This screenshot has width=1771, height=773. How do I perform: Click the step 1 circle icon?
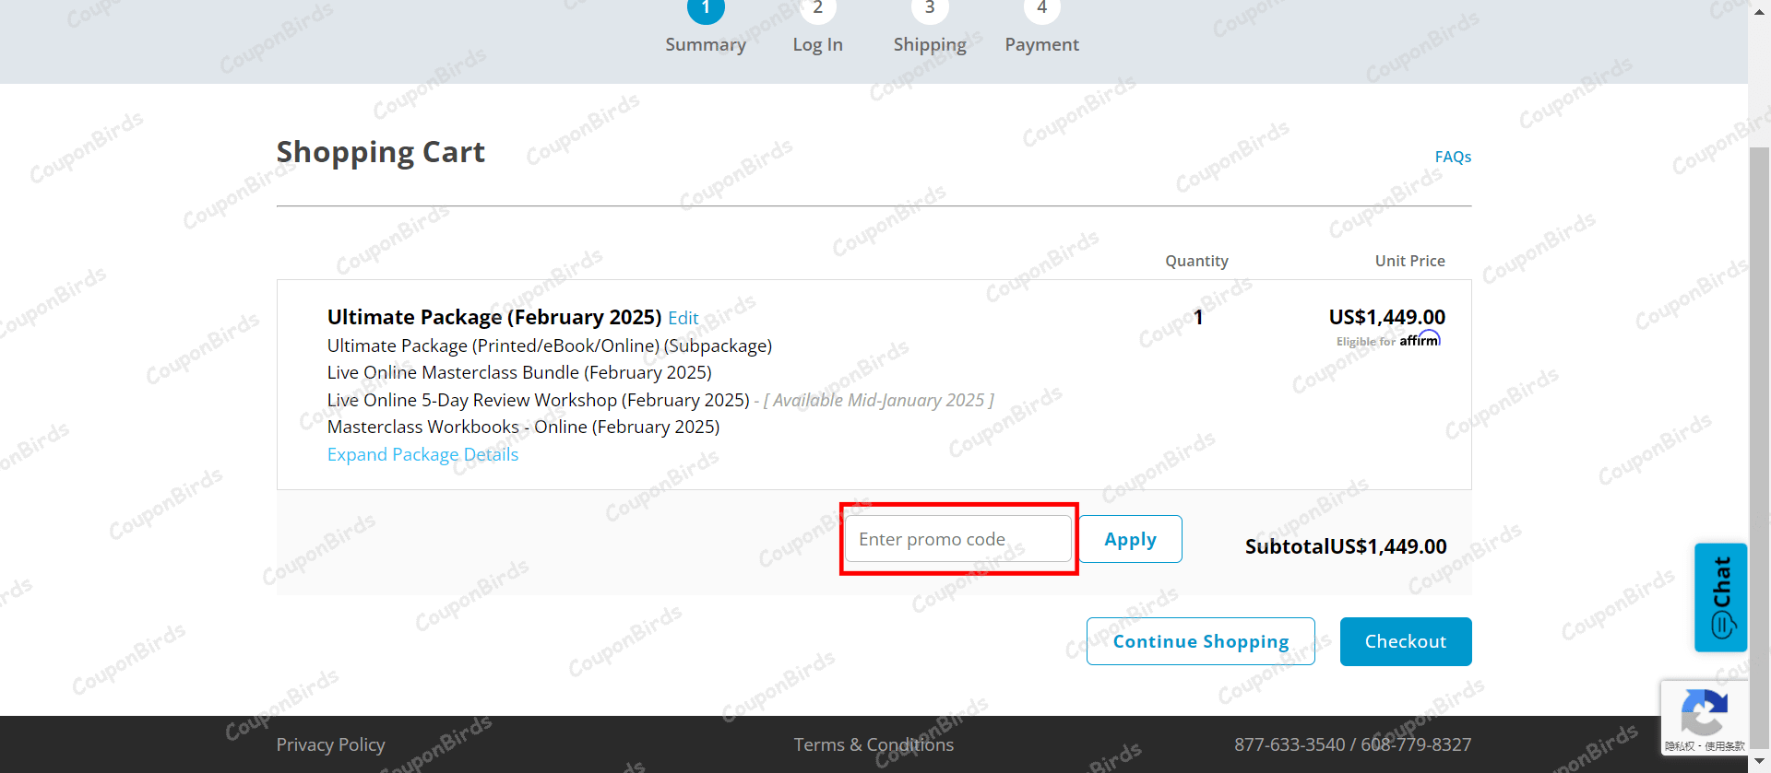pos(706,8)
